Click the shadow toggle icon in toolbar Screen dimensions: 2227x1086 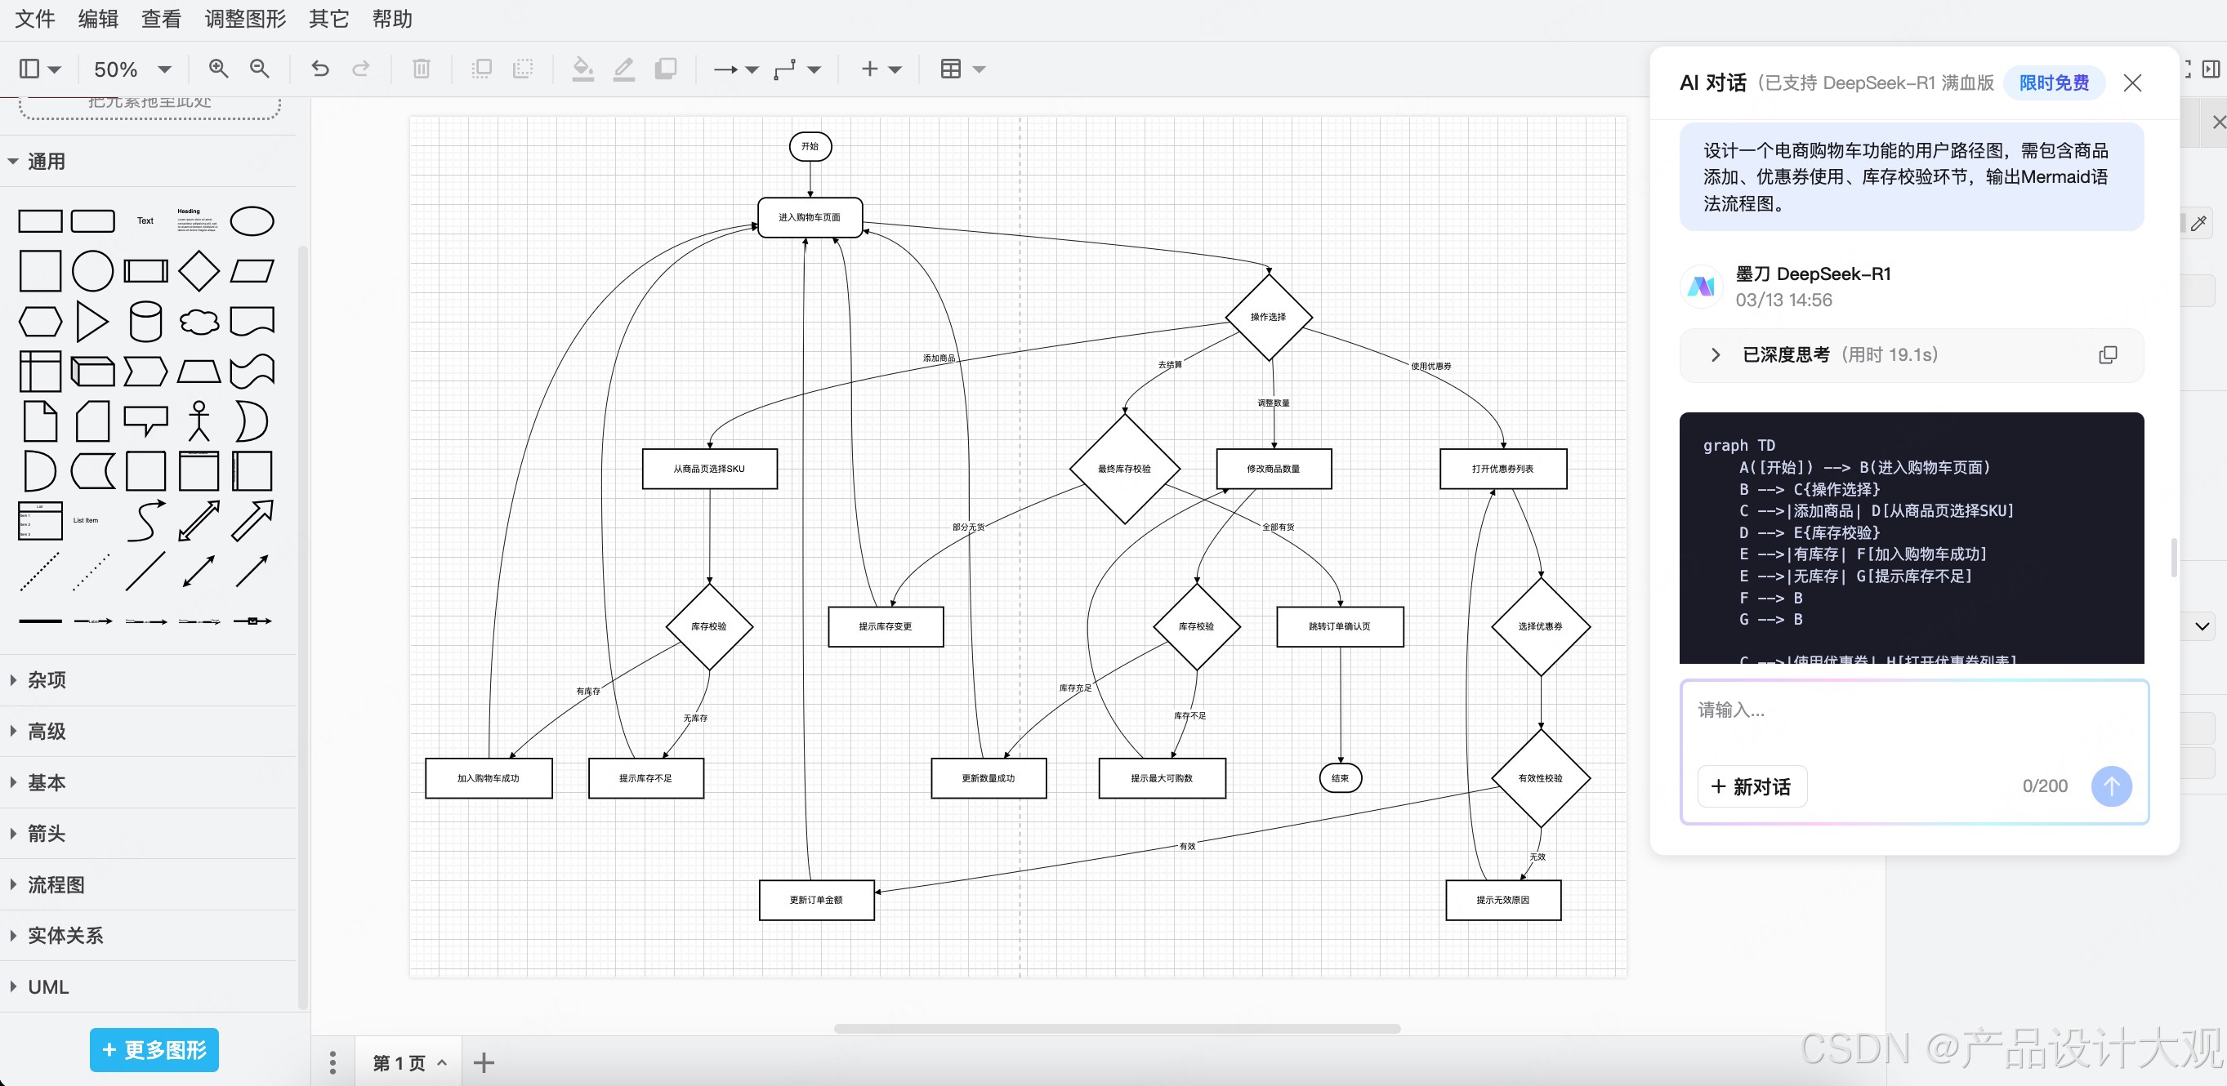tap(666, 69)
